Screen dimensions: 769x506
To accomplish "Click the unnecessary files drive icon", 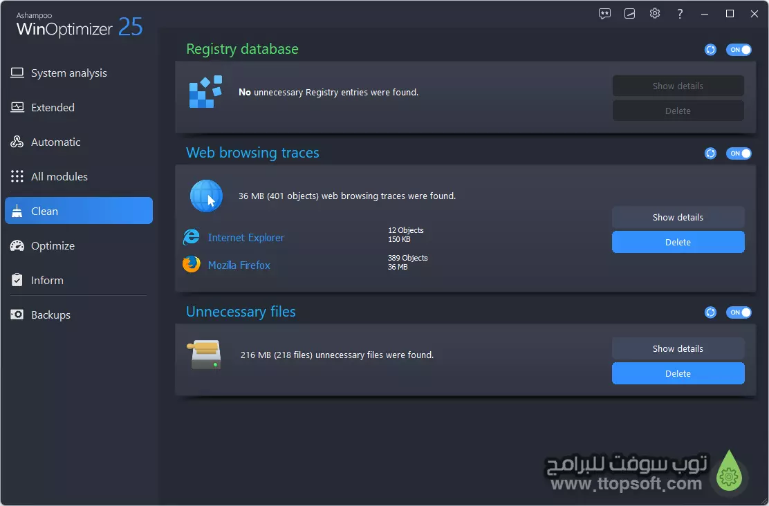I will pos(205,355).
